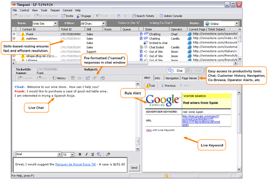Screen dimensions: 268x179
Task: Click the blue down arrow toolbar icon
Action: click(x=119, y=16)
